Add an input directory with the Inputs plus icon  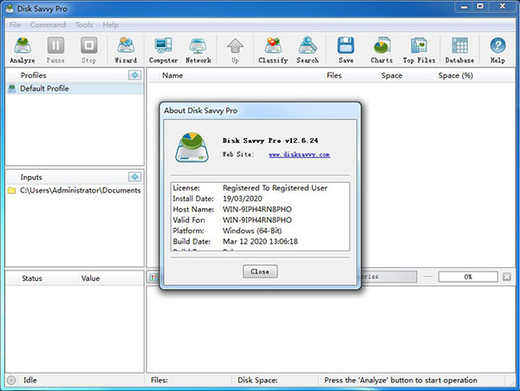pyautogui.click(x=134, y=177)
